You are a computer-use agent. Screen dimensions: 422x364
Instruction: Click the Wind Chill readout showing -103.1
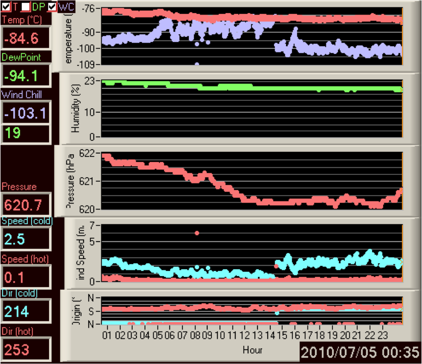point(25,113)
